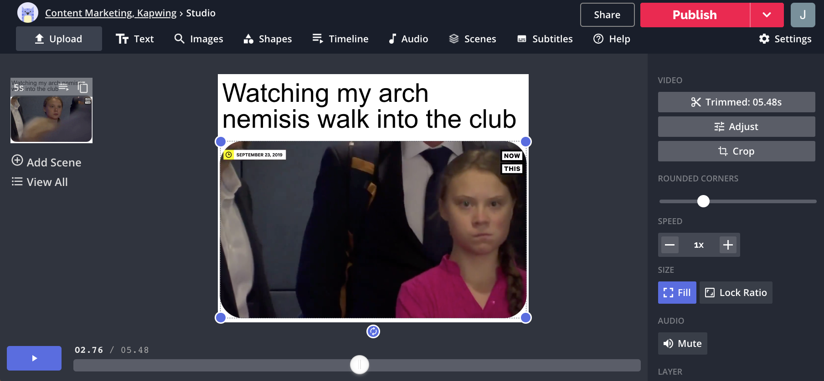Image resolution: width=824 pixels, height=381 pixels.
Task: Open the Subtitles tool
Action: pyautogui.click(x=545, y=39)
